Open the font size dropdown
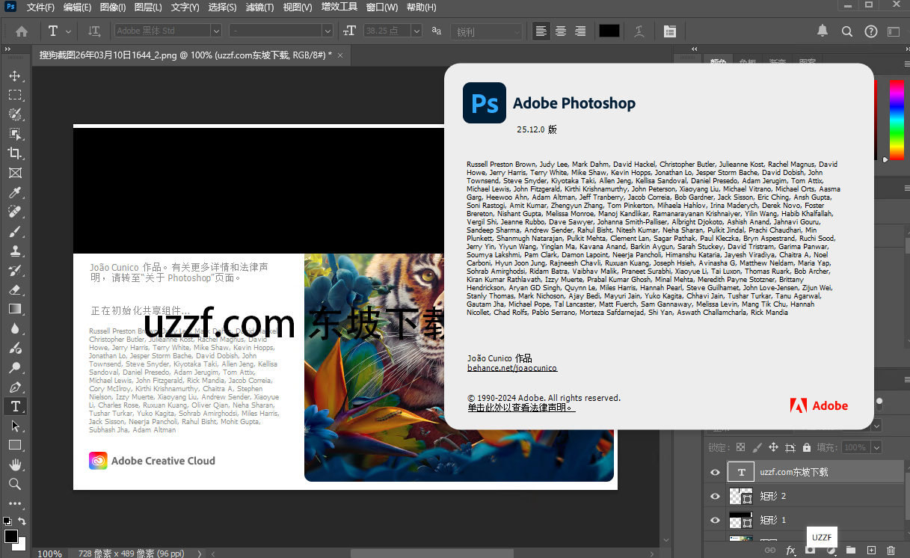The height and width of the screenshot is (558, 910). pos(416,31)
